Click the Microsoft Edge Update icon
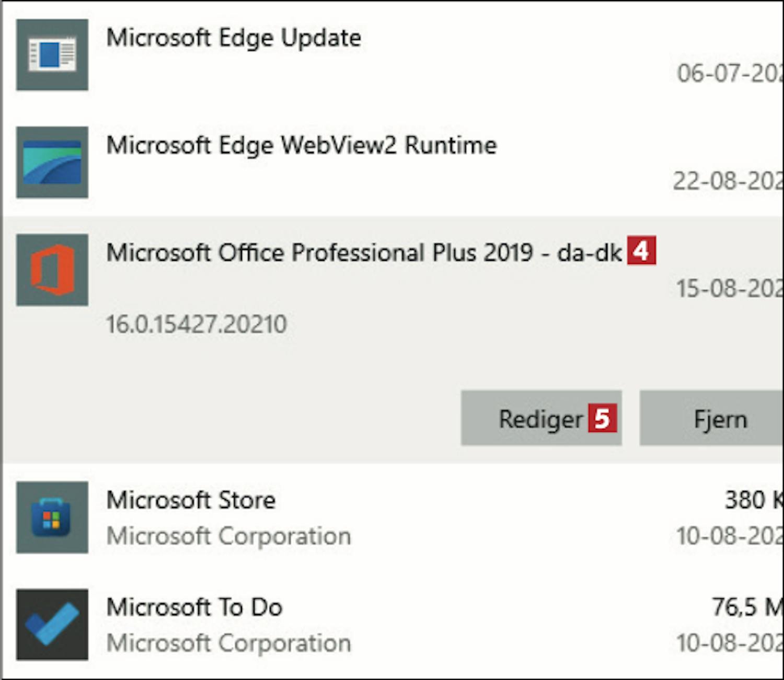 (x=52, y=55)
